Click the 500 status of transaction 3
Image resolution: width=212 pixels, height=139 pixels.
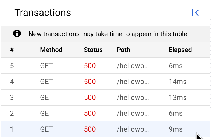(x=90, y=97)
